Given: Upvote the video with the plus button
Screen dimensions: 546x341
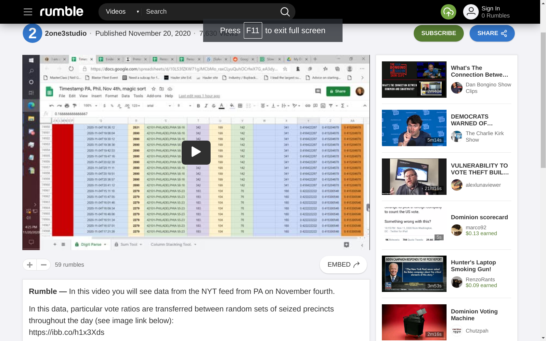Looking at the screenshot, I should [30, 265].
